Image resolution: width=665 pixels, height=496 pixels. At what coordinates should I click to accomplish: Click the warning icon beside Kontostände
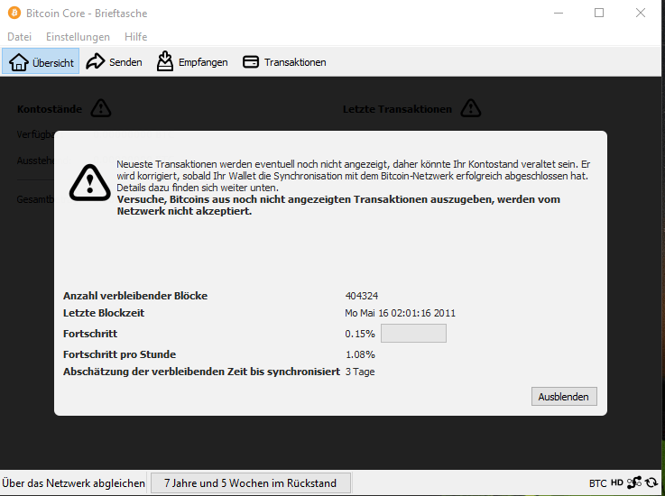101,108
